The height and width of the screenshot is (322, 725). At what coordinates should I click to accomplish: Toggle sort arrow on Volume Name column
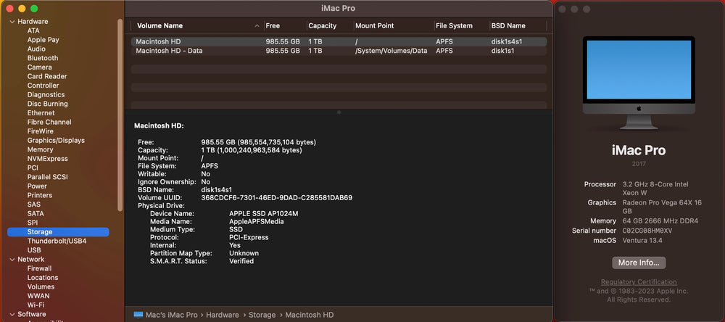coord(257,26)
